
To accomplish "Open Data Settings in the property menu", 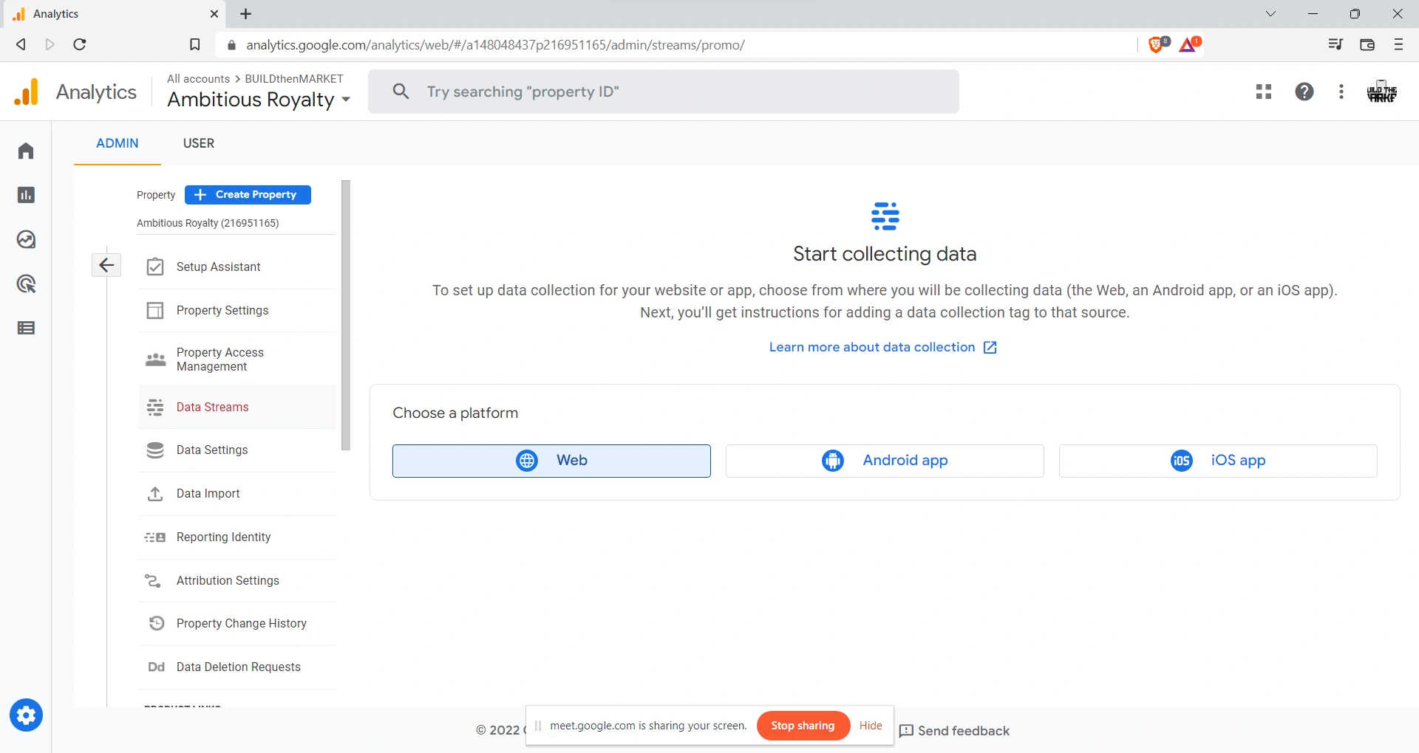I will [212, 450].
